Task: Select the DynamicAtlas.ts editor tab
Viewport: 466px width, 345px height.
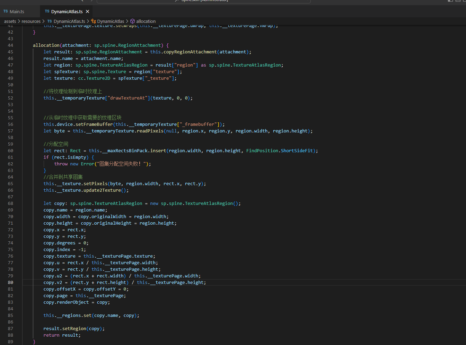Action: point(67,11)
